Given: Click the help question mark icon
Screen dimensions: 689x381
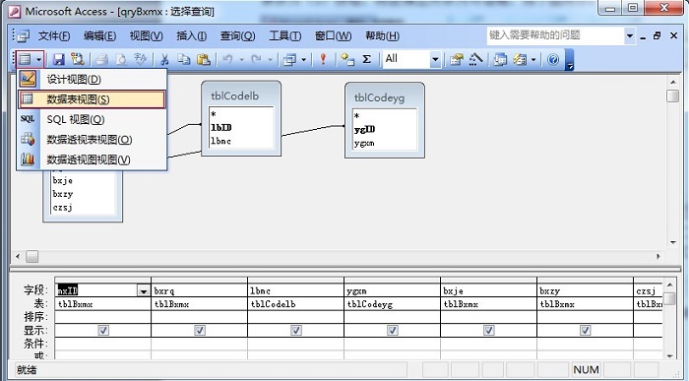Looking at the screenshot, I should tap(553, 59).
